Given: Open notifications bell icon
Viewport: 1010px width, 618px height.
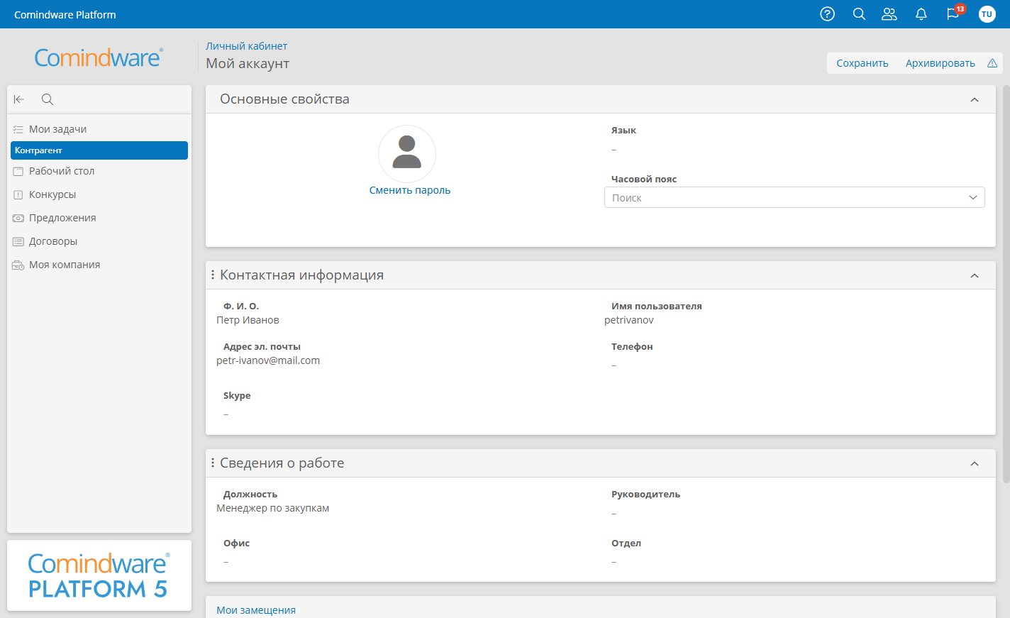Looking at the screenshot, I should point(921,14).
